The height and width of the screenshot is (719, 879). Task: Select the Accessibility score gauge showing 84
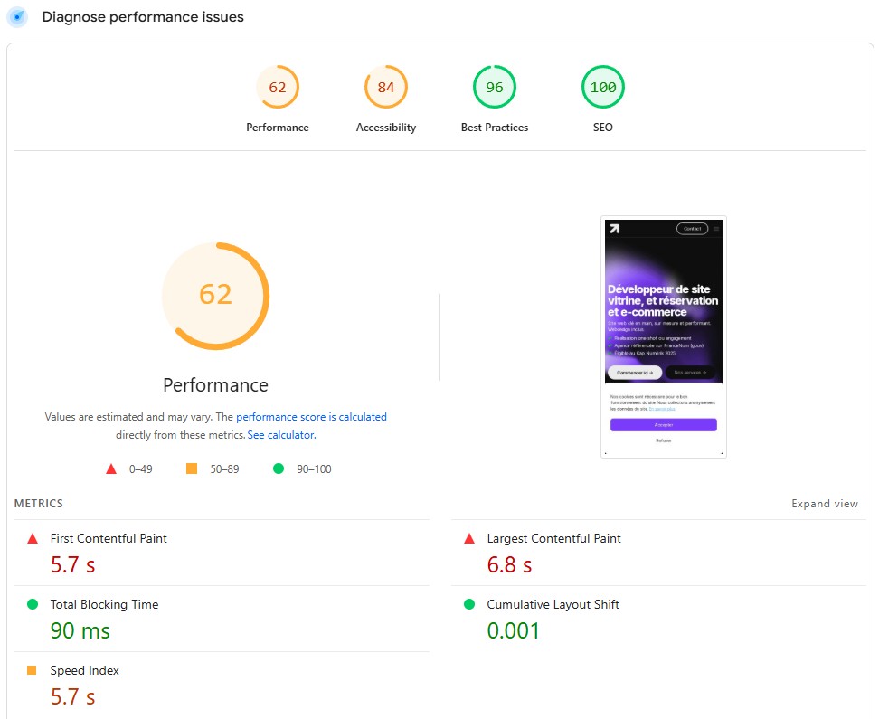coord(386,87)
